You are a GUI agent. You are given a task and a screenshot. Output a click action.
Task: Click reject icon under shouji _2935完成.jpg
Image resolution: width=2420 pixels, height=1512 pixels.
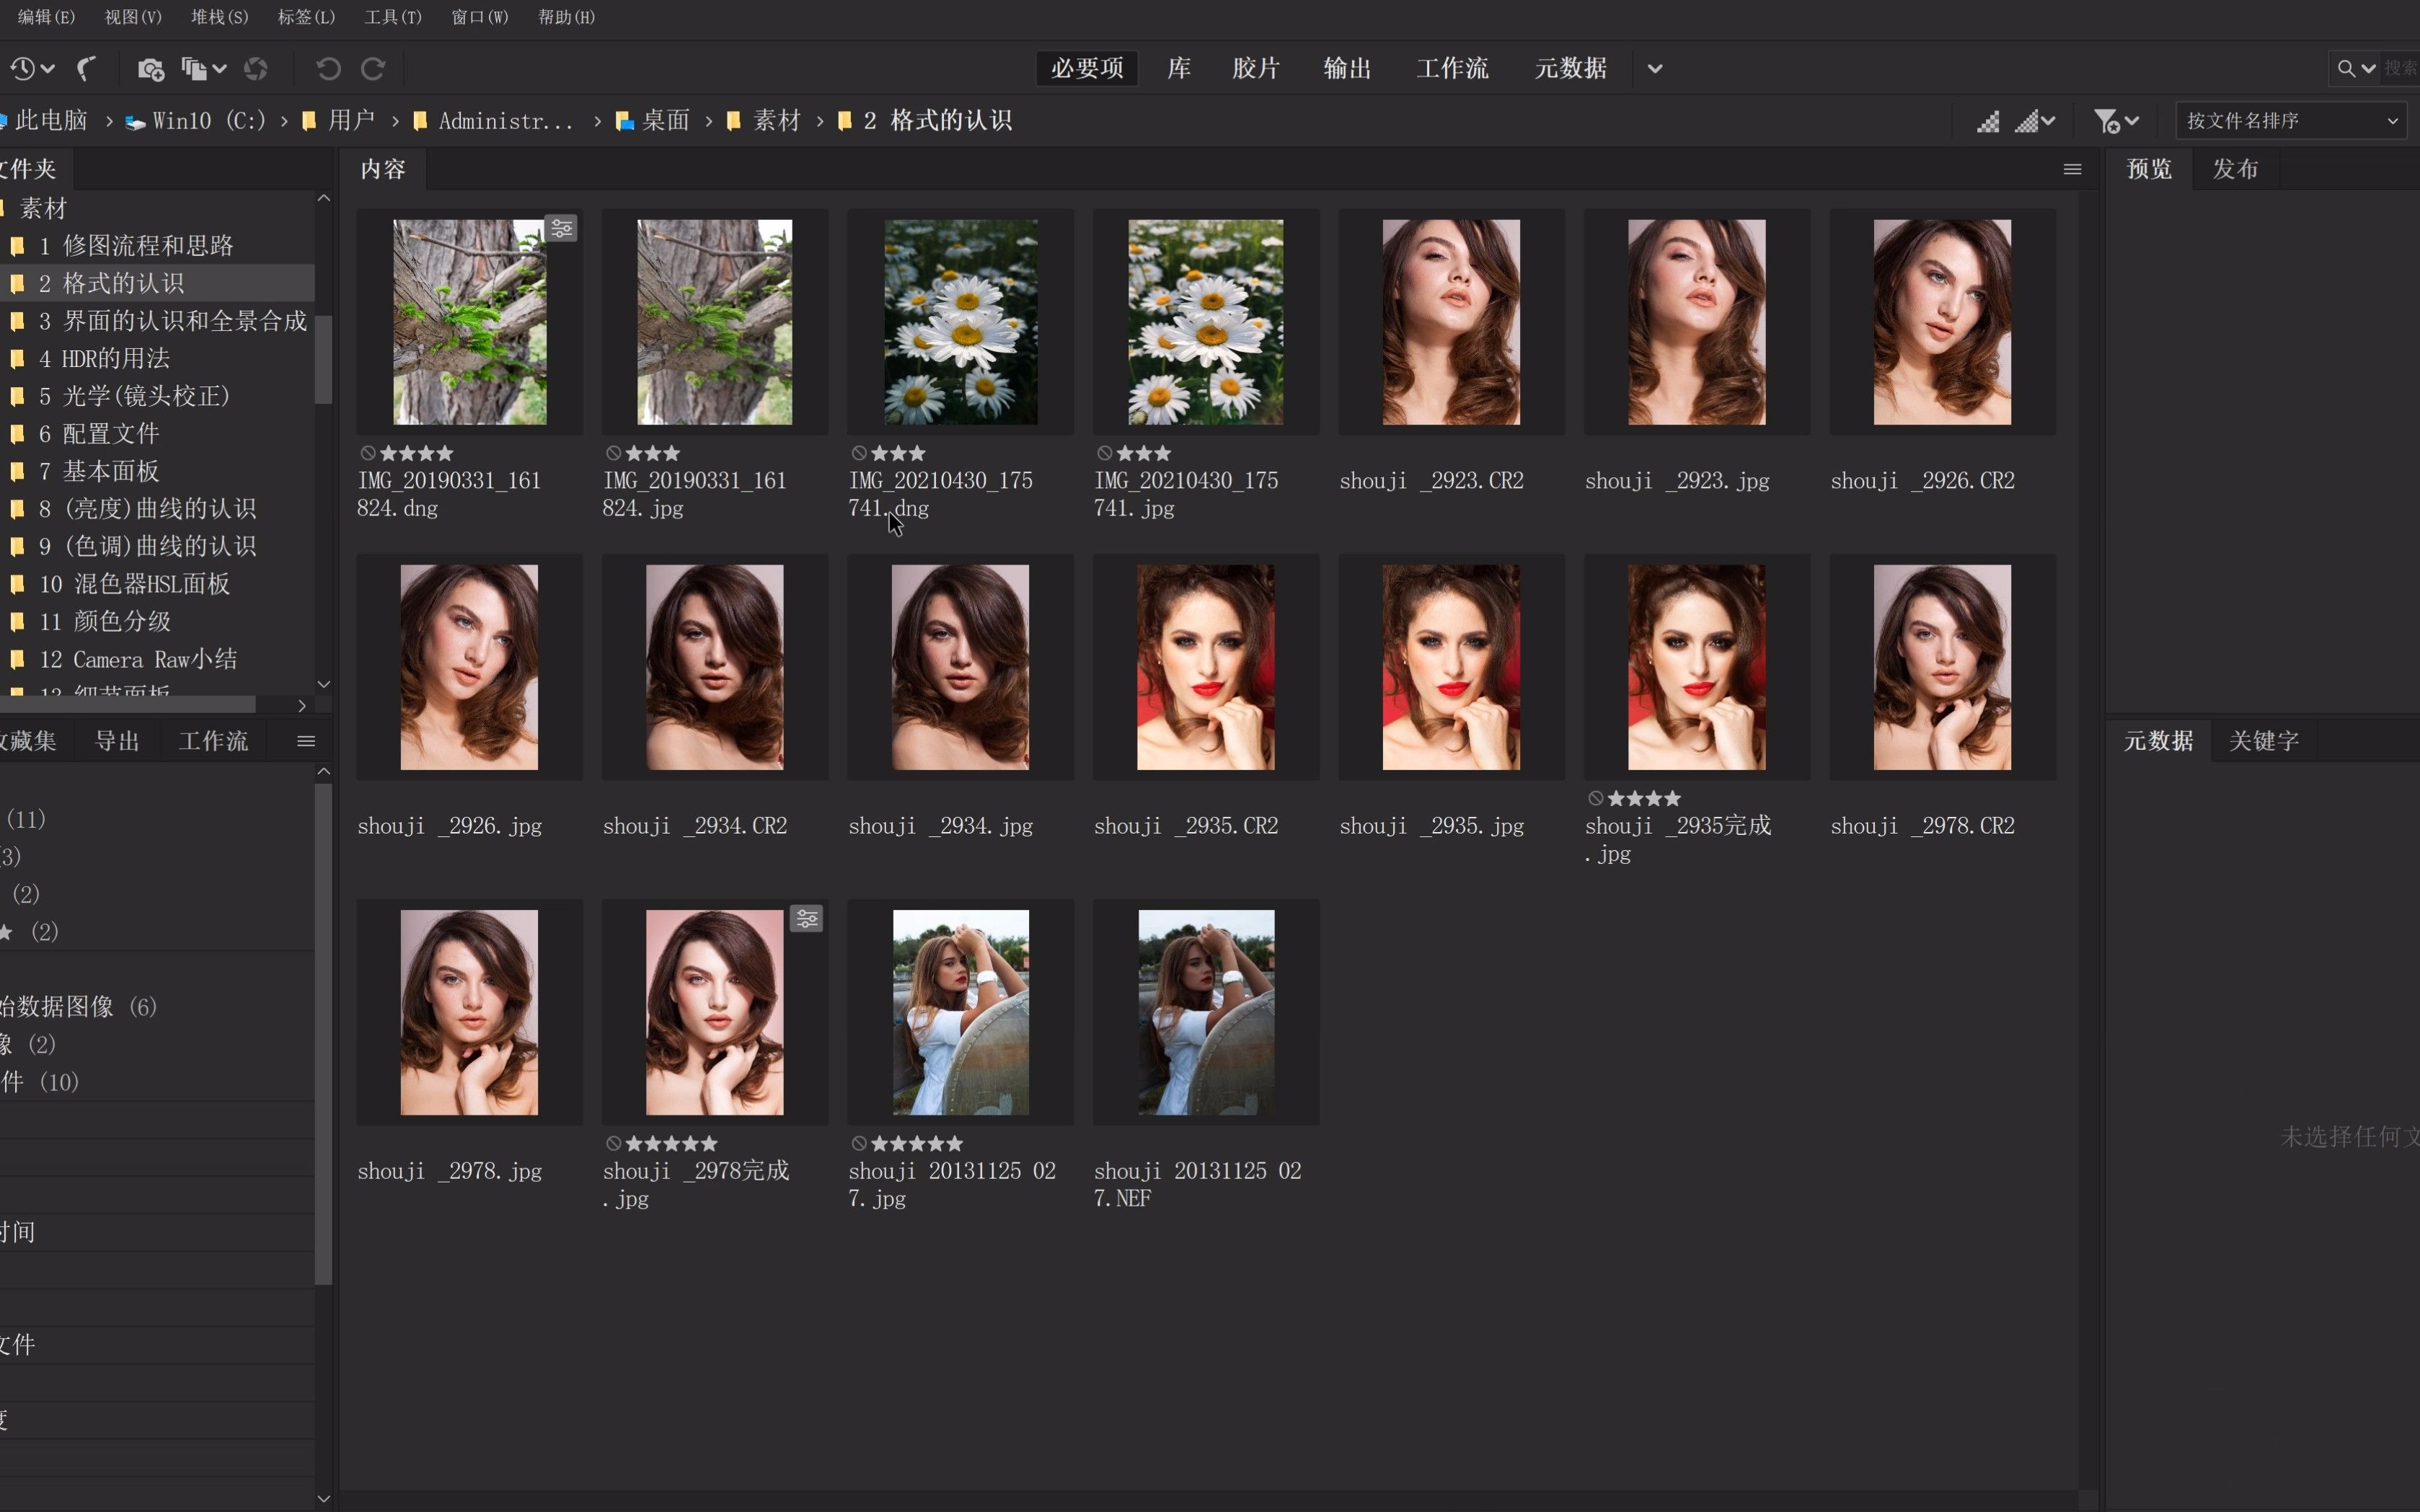pos(1596,798)
